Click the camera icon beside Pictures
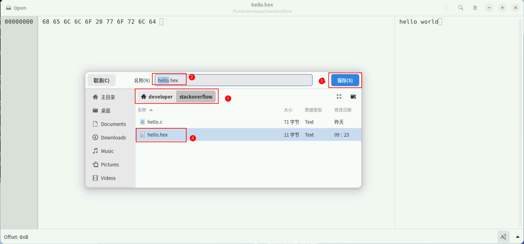The image size is (524, 244). 95,165
